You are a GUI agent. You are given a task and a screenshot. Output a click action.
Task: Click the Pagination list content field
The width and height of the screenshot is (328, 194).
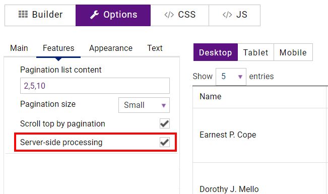[x=95, y=86]
